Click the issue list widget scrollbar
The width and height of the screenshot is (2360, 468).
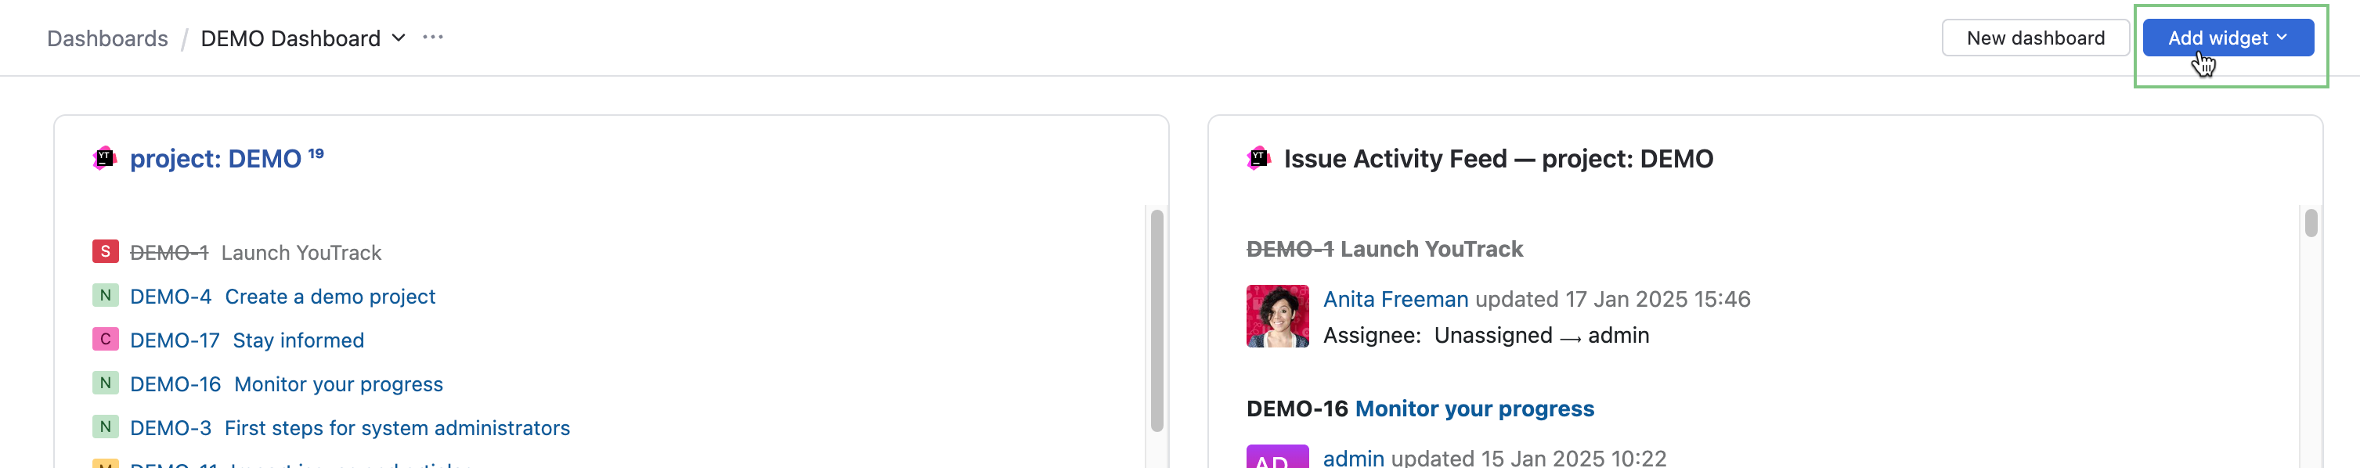click(1157, 321)
